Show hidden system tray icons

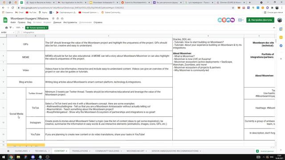(x=264, y=157)
